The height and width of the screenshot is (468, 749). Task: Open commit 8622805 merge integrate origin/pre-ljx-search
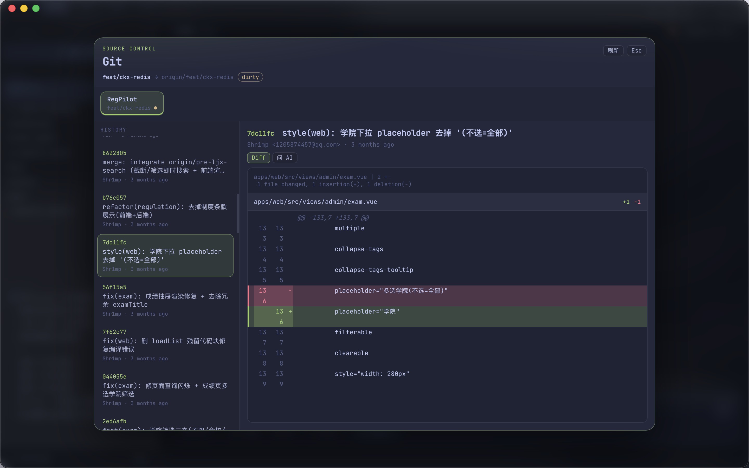[x=165, y=166]
